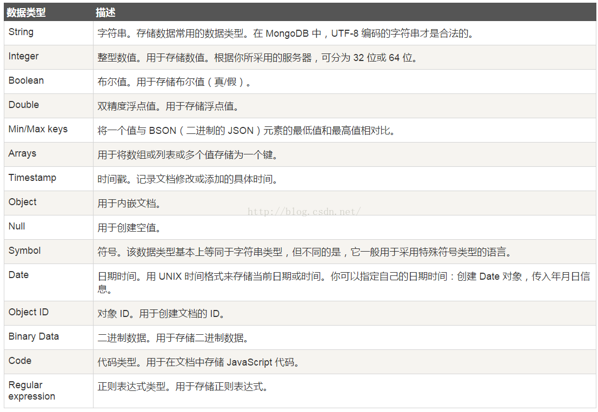Select the Arrays data type cell
Screen dimensions: 598x412
(x=49, y=154)
